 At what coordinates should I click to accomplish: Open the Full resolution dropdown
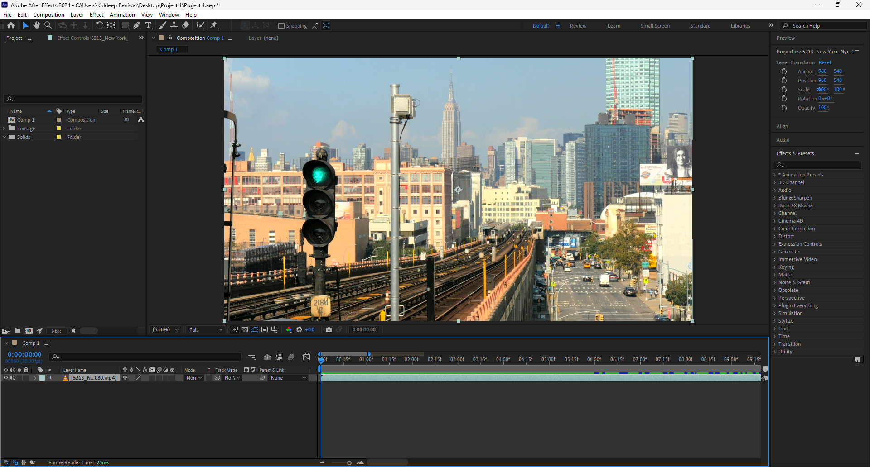pos(206,329)
